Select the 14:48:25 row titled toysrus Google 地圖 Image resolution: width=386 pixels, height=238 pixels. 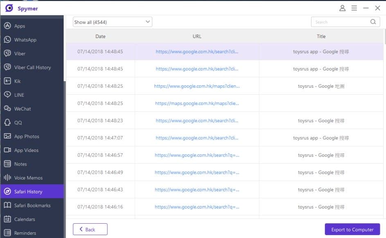tap(224, 86)
